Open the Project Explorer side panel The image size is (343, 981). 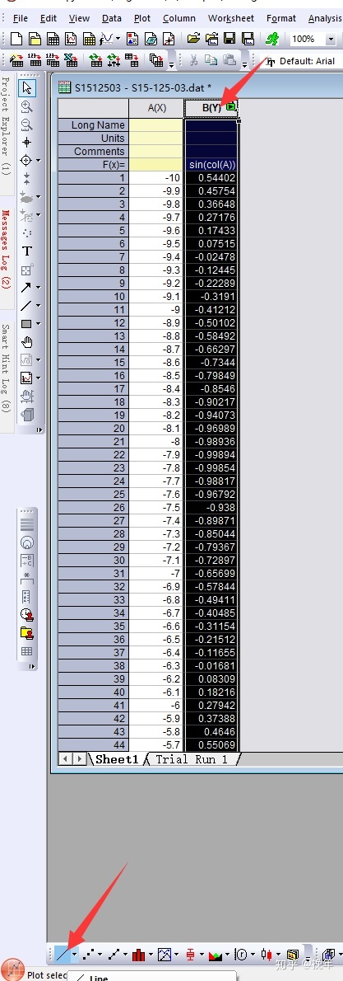click(6, 126)
